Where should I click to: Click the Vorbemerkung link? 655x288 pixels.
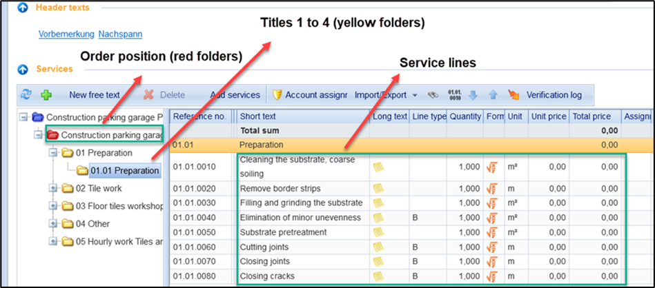66,33
